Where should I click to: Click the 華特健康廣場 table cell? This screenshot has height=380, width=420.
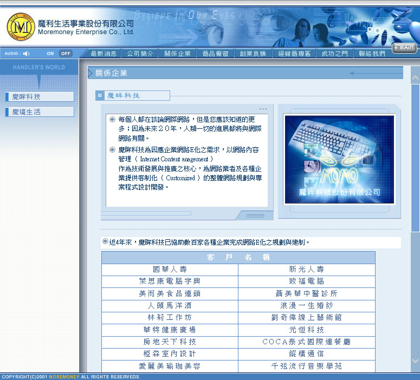(170, 330)
